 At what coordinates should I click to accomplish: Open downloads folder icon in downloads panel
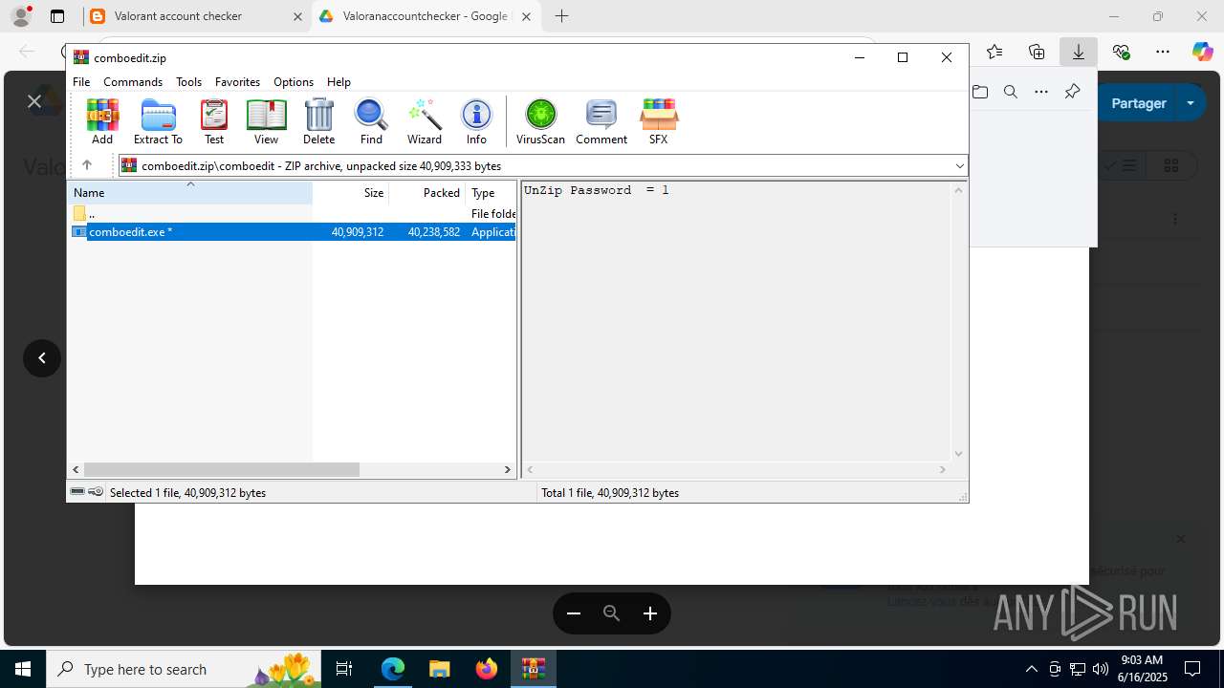click(980, 92)
